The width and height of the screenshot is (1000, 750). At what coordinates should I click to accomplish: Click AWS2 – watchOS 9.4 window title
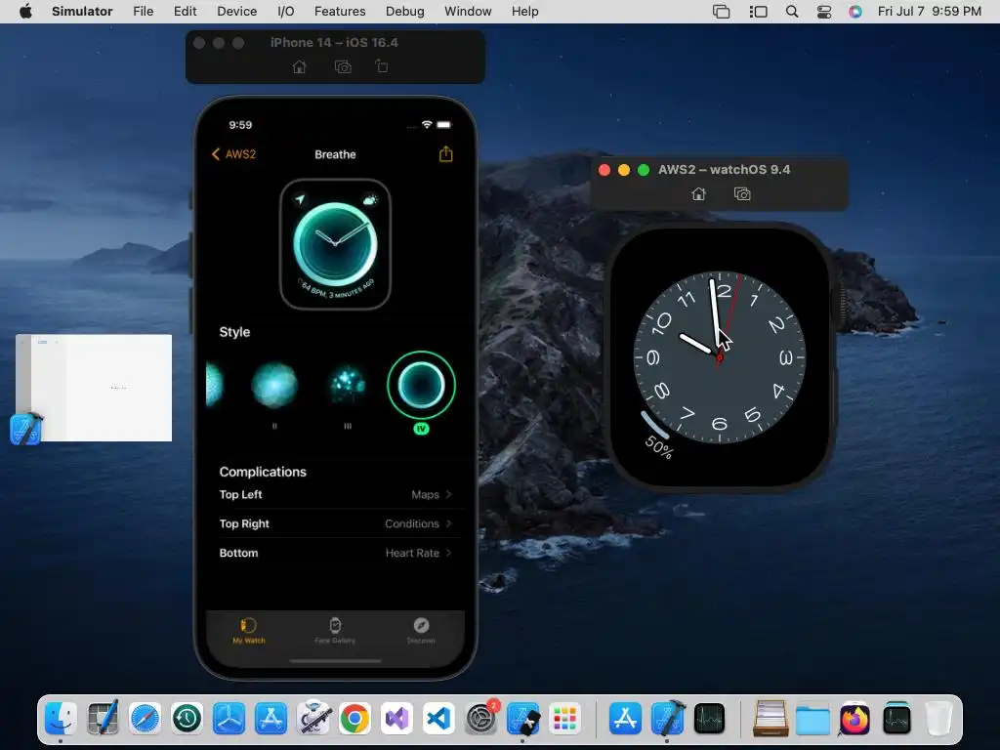click(724, 170)
